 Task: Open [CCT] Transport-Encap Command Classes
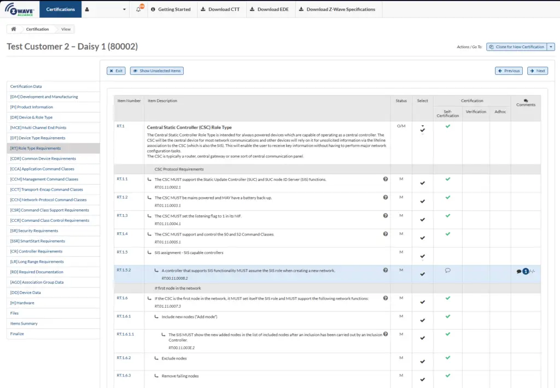[x=53, y=190]
